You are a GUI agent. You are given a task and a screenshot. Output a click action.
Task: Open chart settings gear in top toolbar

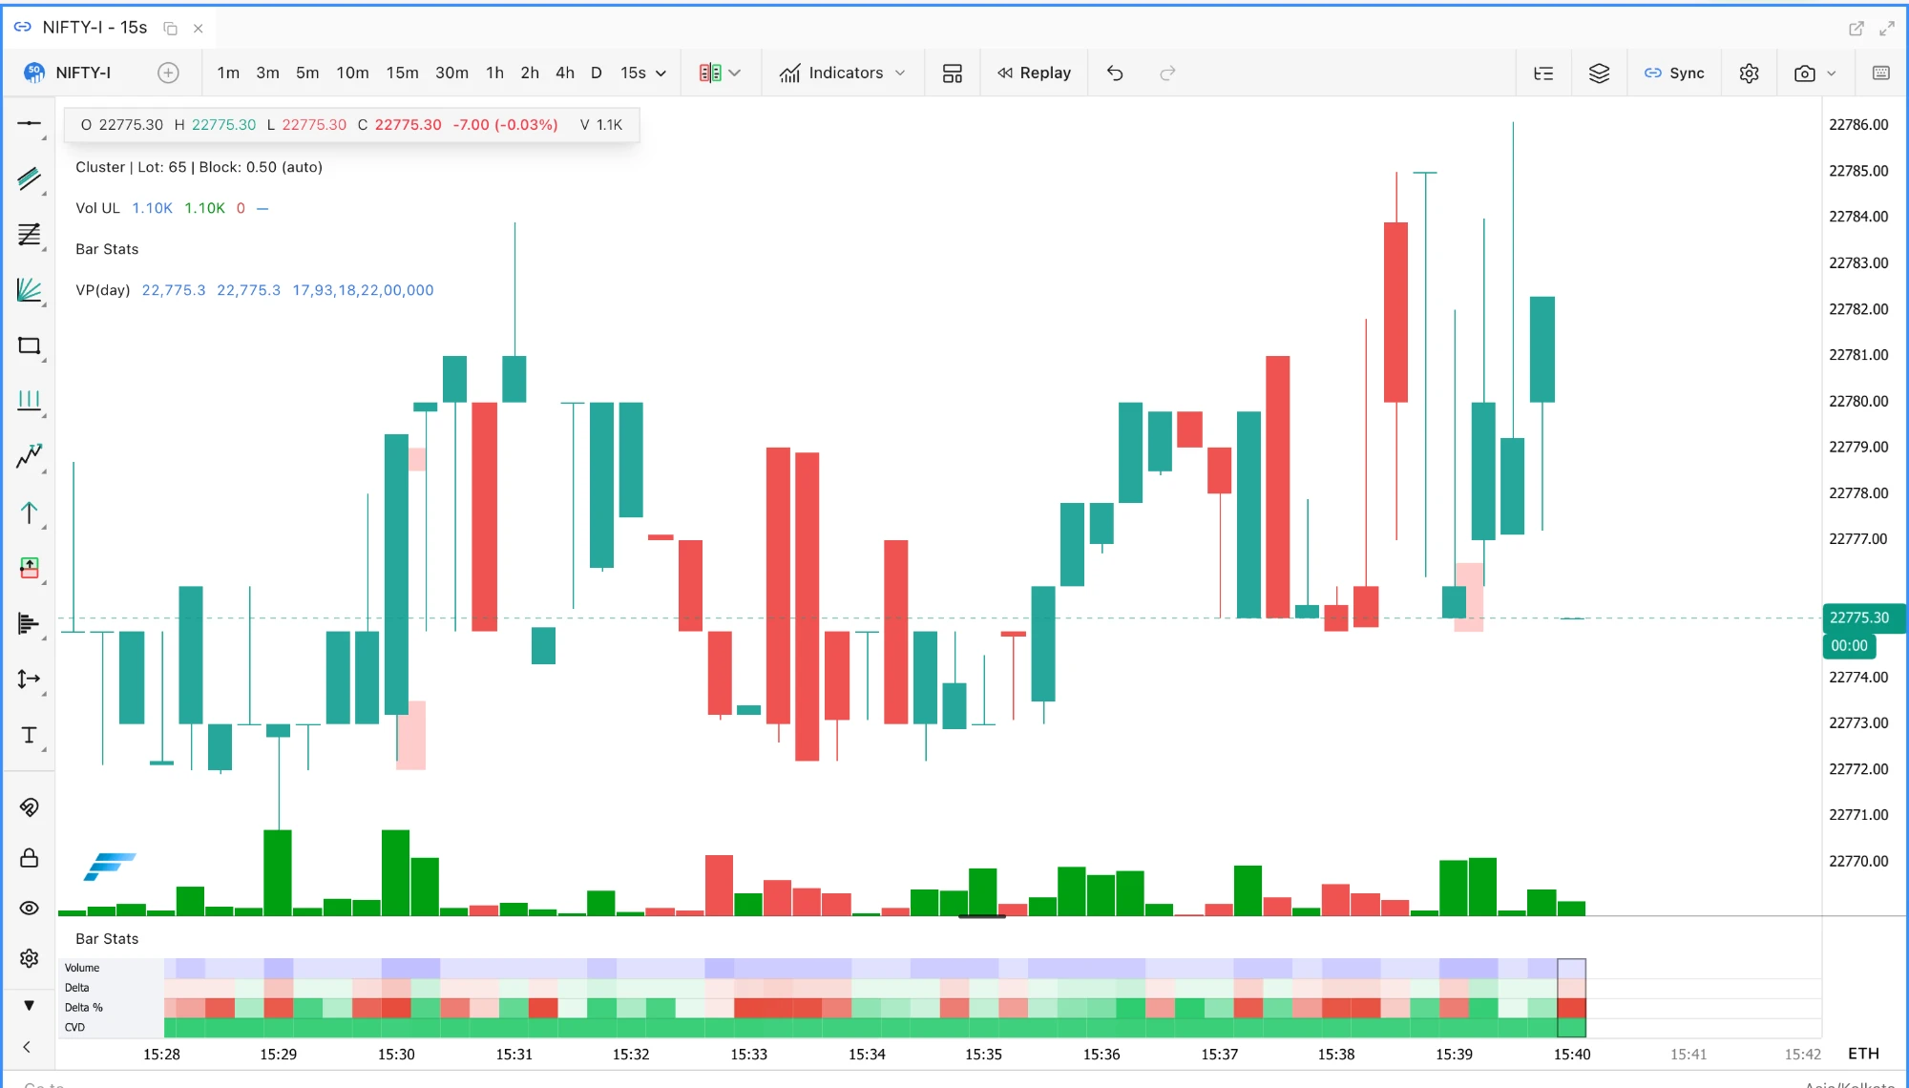[1749, 73]
